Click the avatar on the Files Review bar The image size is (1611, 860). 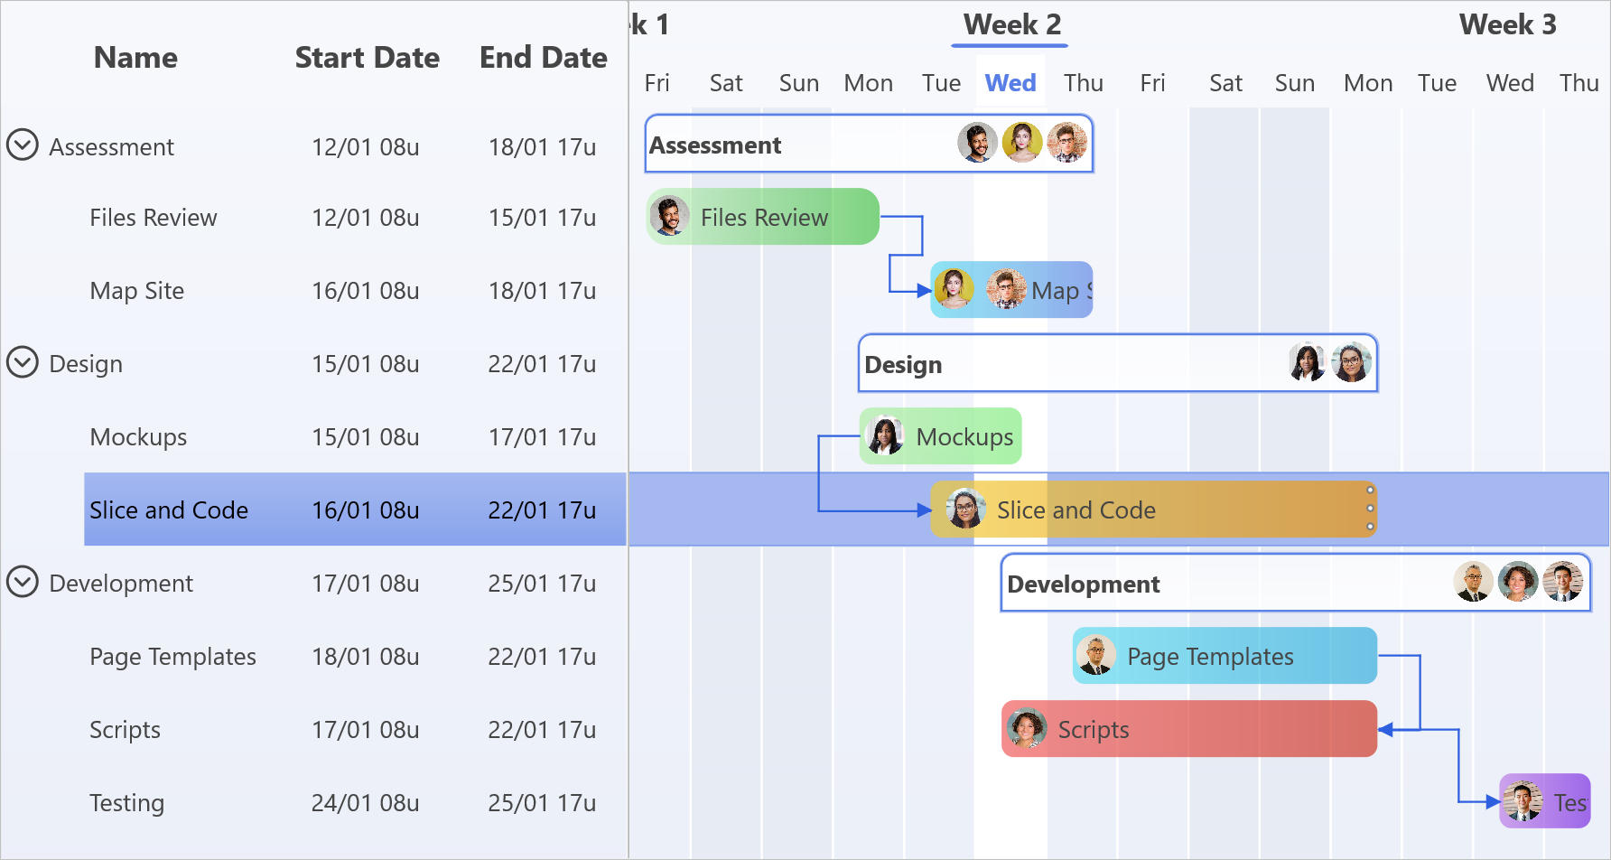669,216
